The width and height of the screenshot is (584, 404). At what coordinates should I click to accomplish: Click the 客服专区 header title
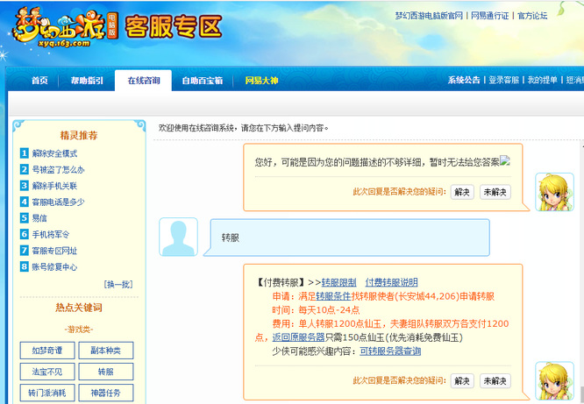tap(174, 26)
